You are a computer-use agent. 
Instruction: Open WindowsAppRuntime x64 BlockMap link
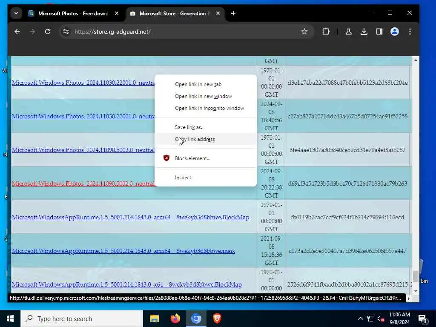[x=126, y=284]
